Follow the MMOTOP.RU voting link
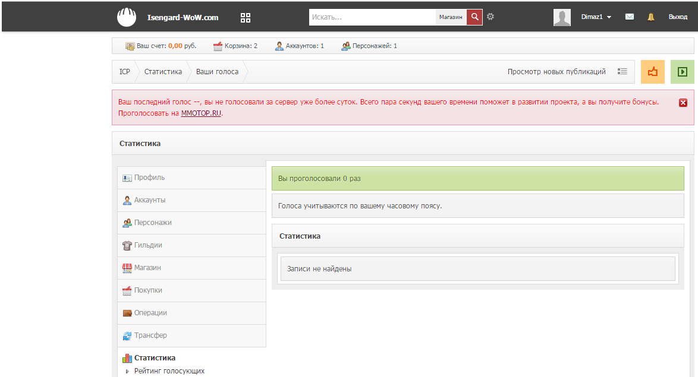 pyautogui.click(x=201, y=113)
